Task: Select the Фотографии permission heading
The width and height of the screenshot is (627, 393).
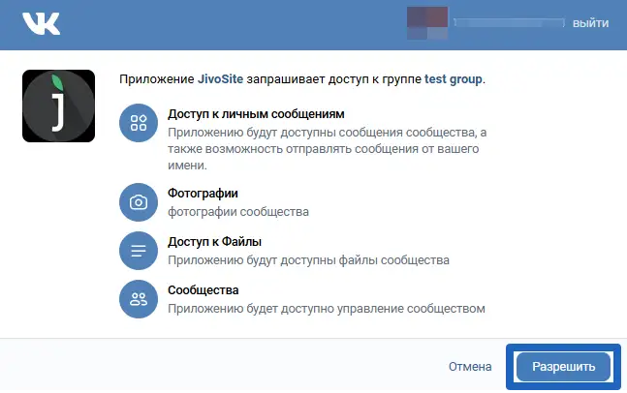Action: pos(203,194)
